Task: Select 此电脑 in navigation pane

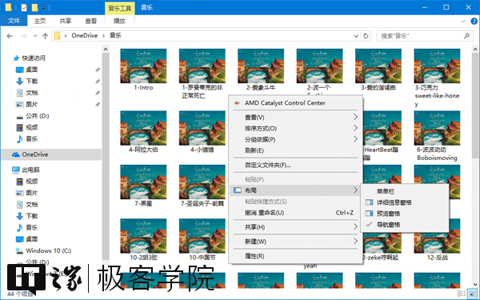Action: tap(30, 170)
